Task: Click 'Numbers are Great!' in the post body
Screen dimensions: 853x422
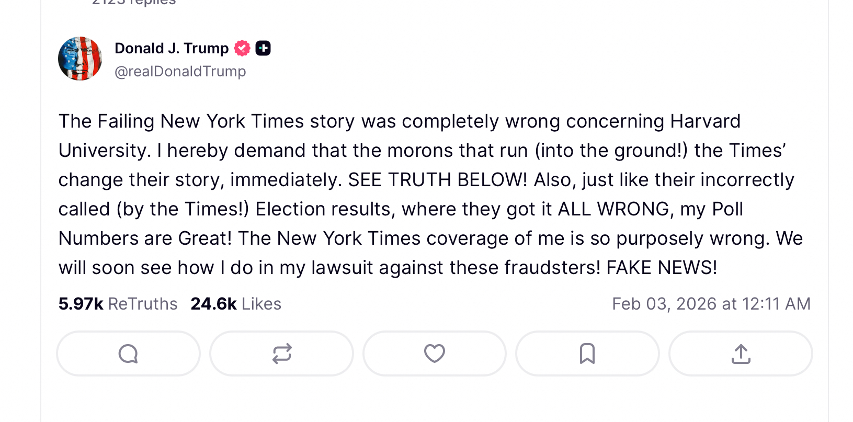Action: pyautogui.click(x=145, y=238)
